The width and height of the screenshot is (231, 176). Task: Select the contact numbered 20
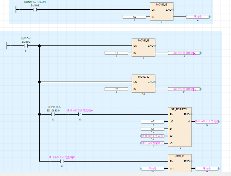tap(62, 161)
